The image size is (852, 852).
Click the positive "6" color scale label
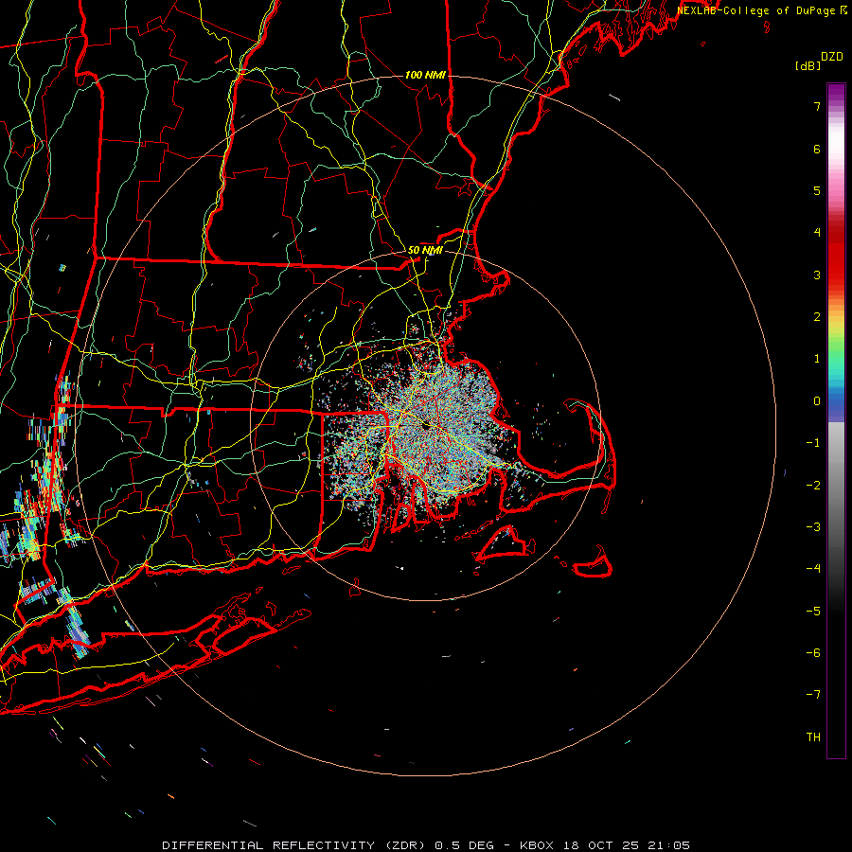tap(817, 149)
